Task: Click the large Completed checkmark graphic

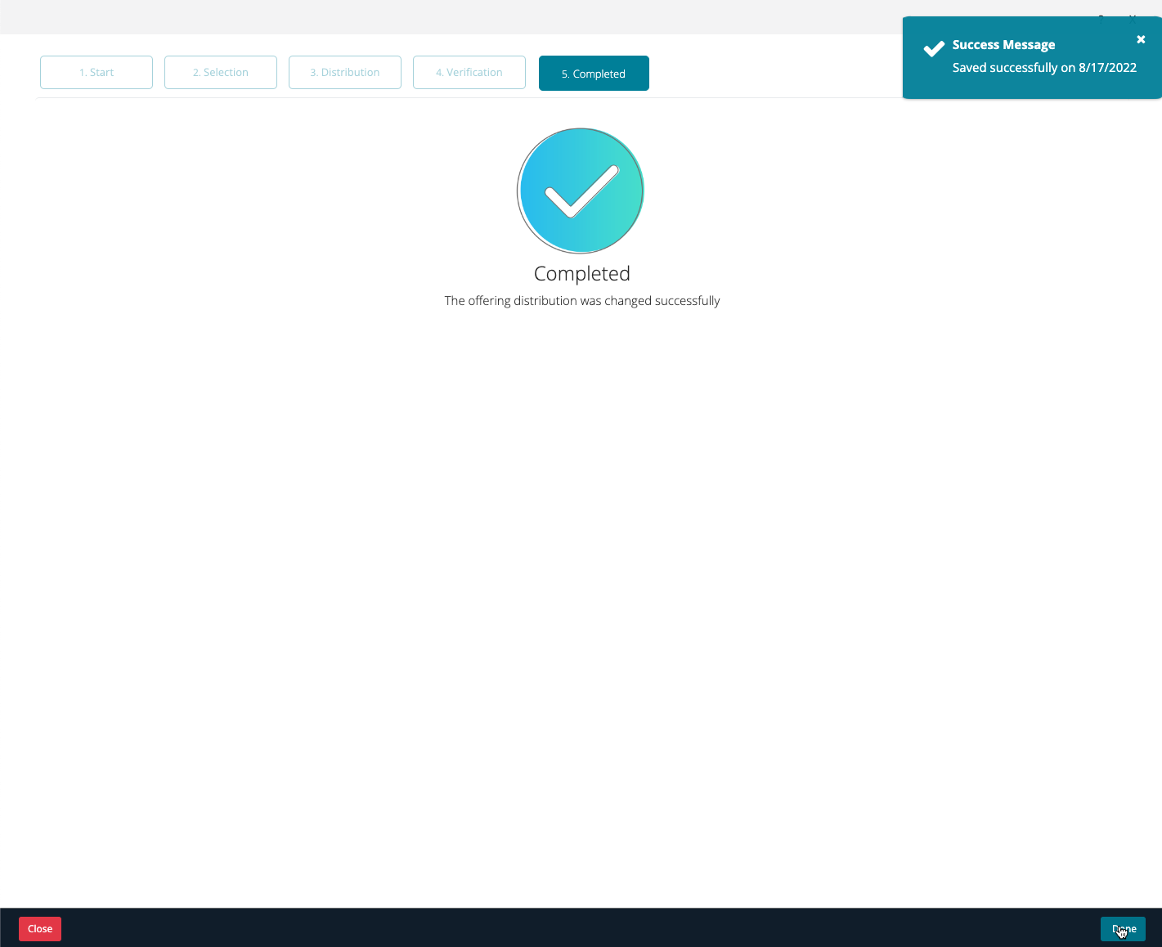Action: click(581, 191)
